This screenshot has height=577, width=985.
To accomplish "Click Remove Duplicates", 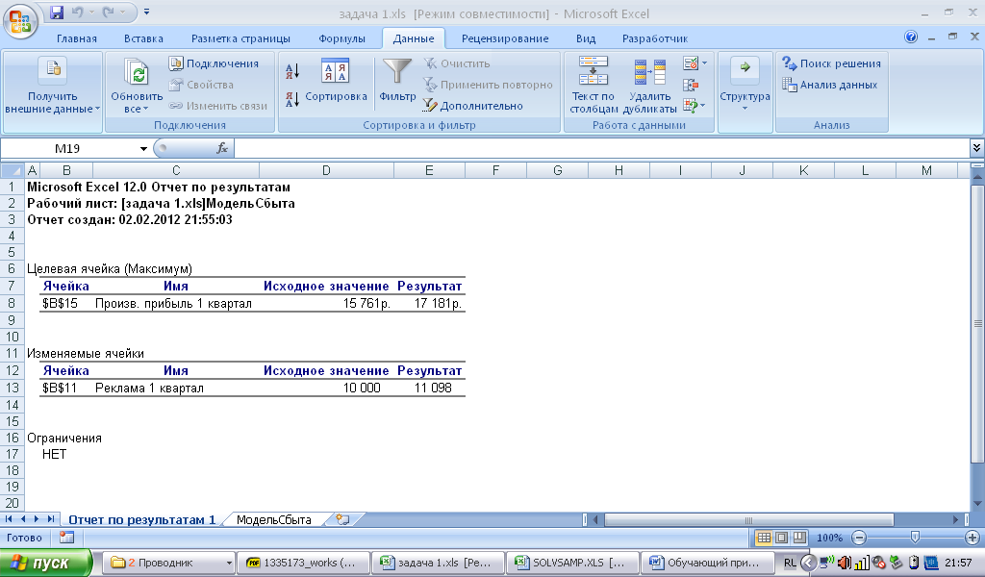I will 650,85.
